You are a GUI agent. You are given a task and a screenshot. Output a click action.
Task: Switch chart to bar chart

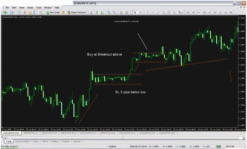(91, 13)
